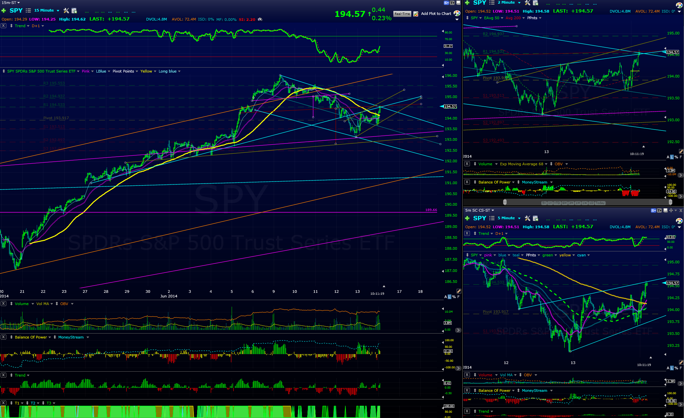Open chart tools wrench icon in 15-minute chart
Screen dimensions: 684x418
pyautogui.click(x=66, y=11)
